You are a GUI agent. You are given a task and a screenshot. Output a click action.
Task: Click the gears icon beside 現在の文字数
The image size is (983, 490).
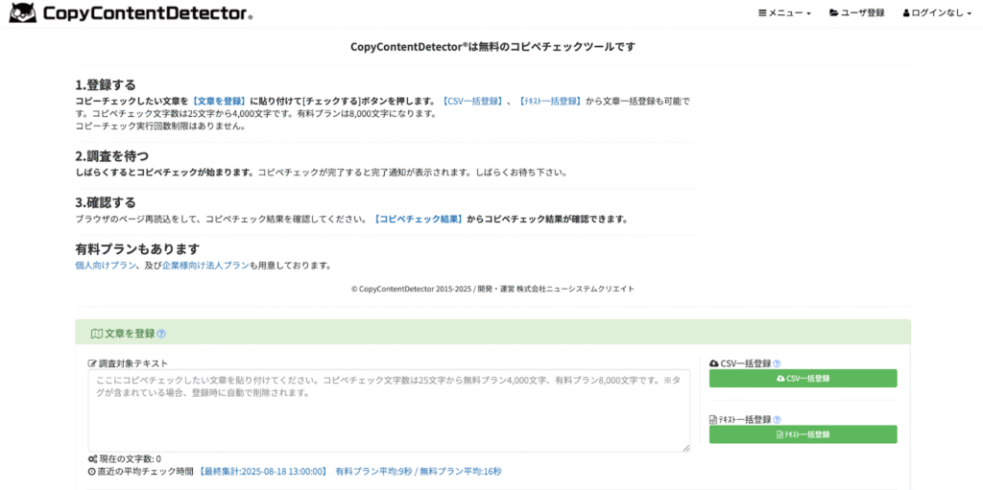[93, 458]
